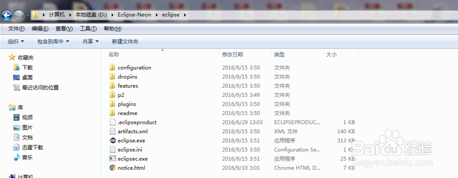Sort files by 名称 column header
Screen dimensions: 458x178
(x=114, y=54)
